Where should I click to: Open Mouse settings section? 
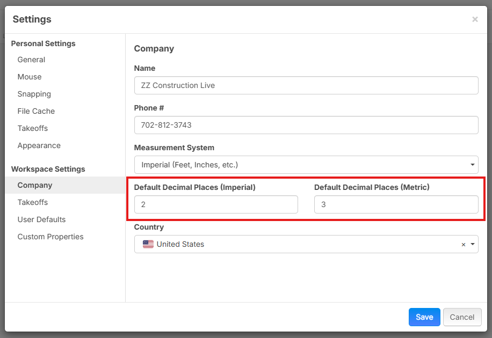30,77
